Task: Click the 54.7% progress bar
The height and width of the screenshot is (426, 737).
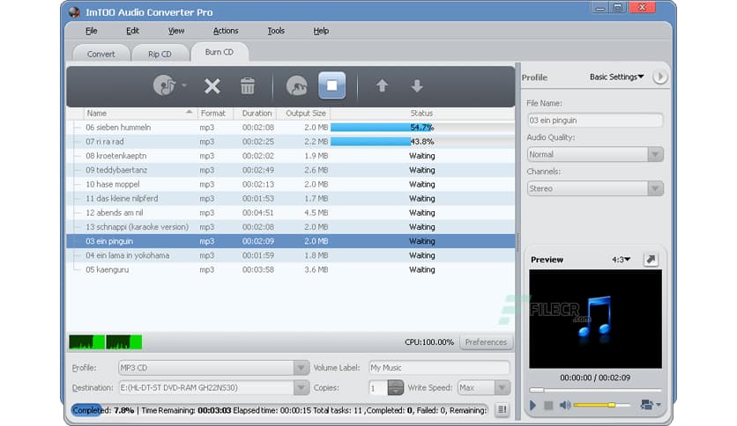Action: pos(422,127)
